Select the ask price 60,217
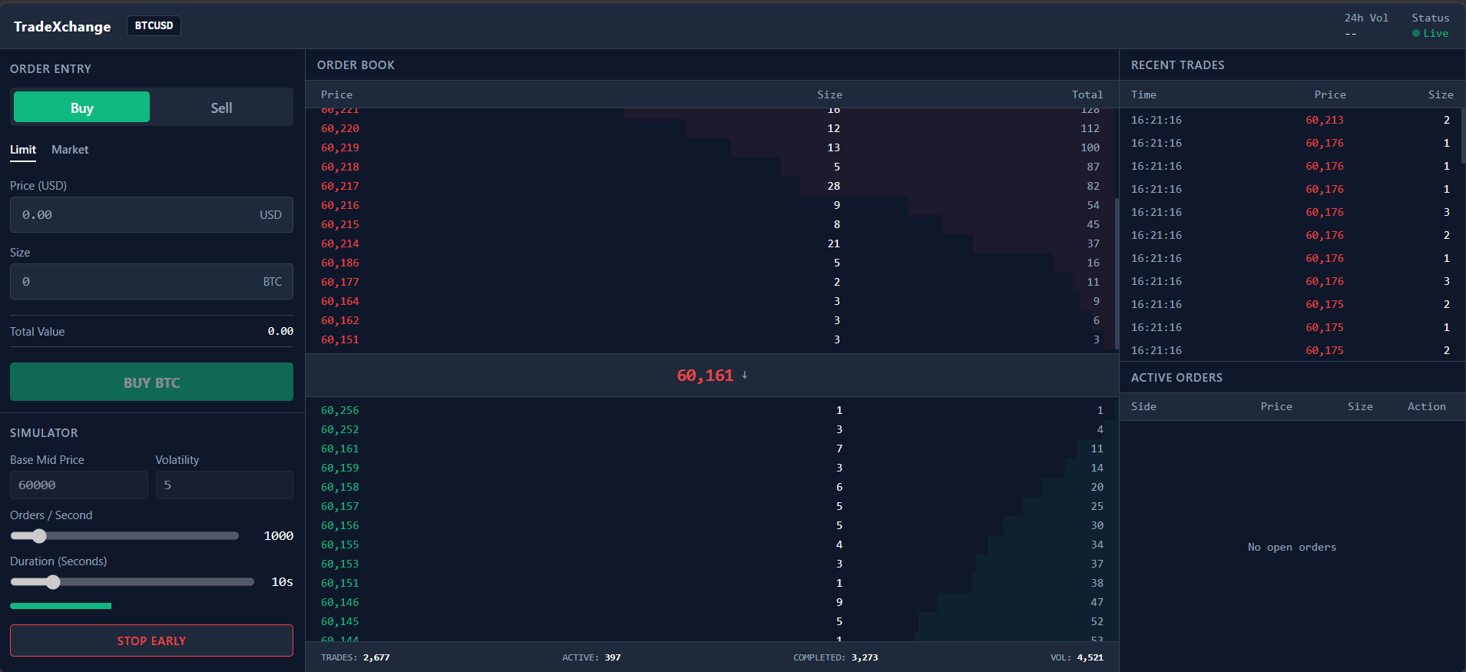The height and width of the screenshot is (672, 1466). click(x=340, y=186)
